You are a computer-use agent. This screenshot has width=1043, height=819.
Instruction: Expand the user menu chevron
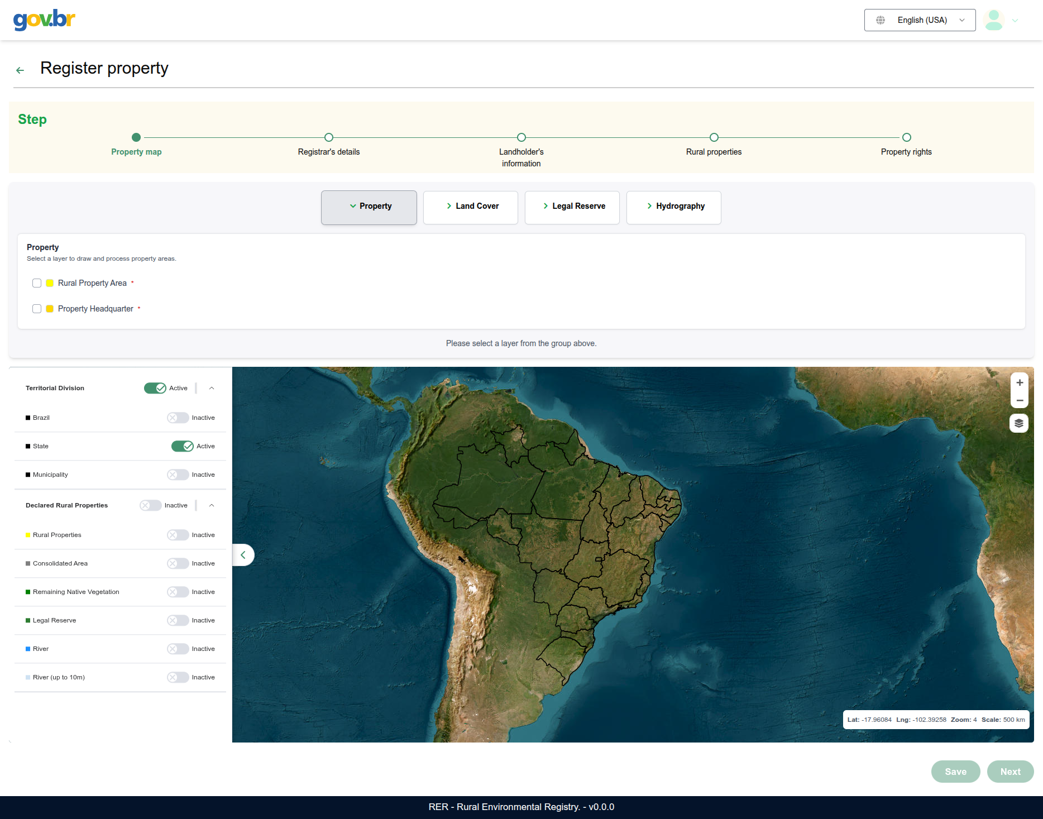[1015, 21]
